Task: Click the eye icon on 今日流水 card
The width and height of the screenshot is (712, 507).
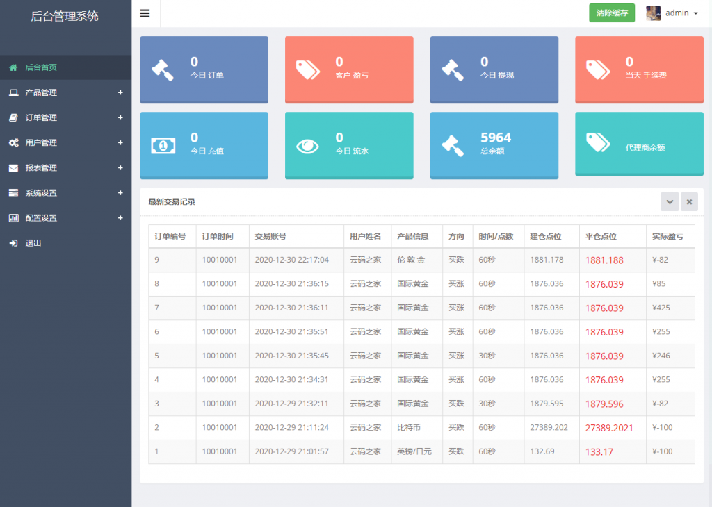Action: [307, 145]
